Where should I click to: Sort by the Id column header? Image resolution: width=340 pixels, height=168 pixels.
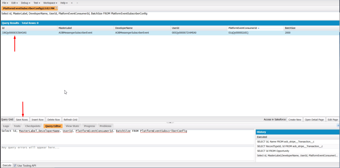click(29, 28)
